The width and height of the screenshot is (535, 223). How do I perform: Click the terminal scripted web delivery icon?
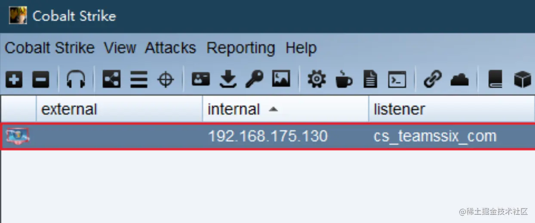(x=397, y=80)
